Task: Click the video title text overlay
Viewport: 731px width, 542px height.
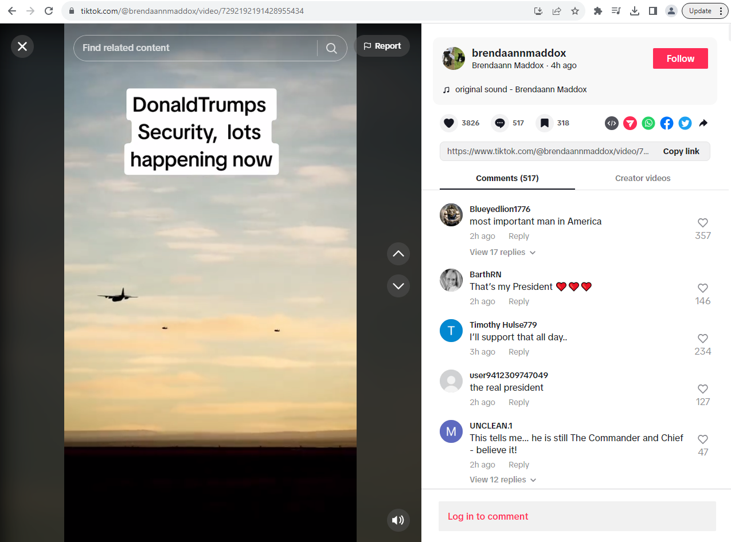Action: tap(201, 132)
